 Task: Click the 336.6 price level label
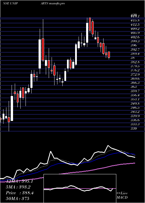tap(135, 120)
